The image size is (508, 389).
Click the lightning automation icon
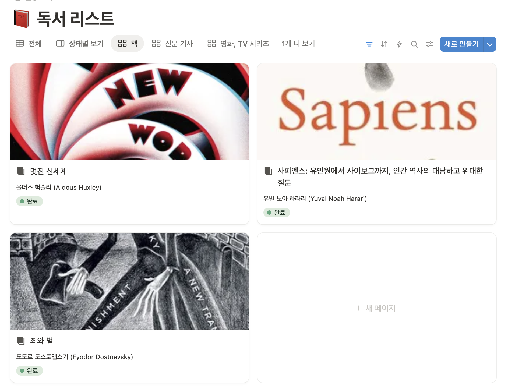click(399, 44)
